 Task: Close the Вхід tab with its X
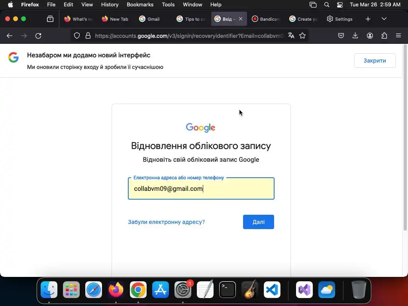click(241, 19)
